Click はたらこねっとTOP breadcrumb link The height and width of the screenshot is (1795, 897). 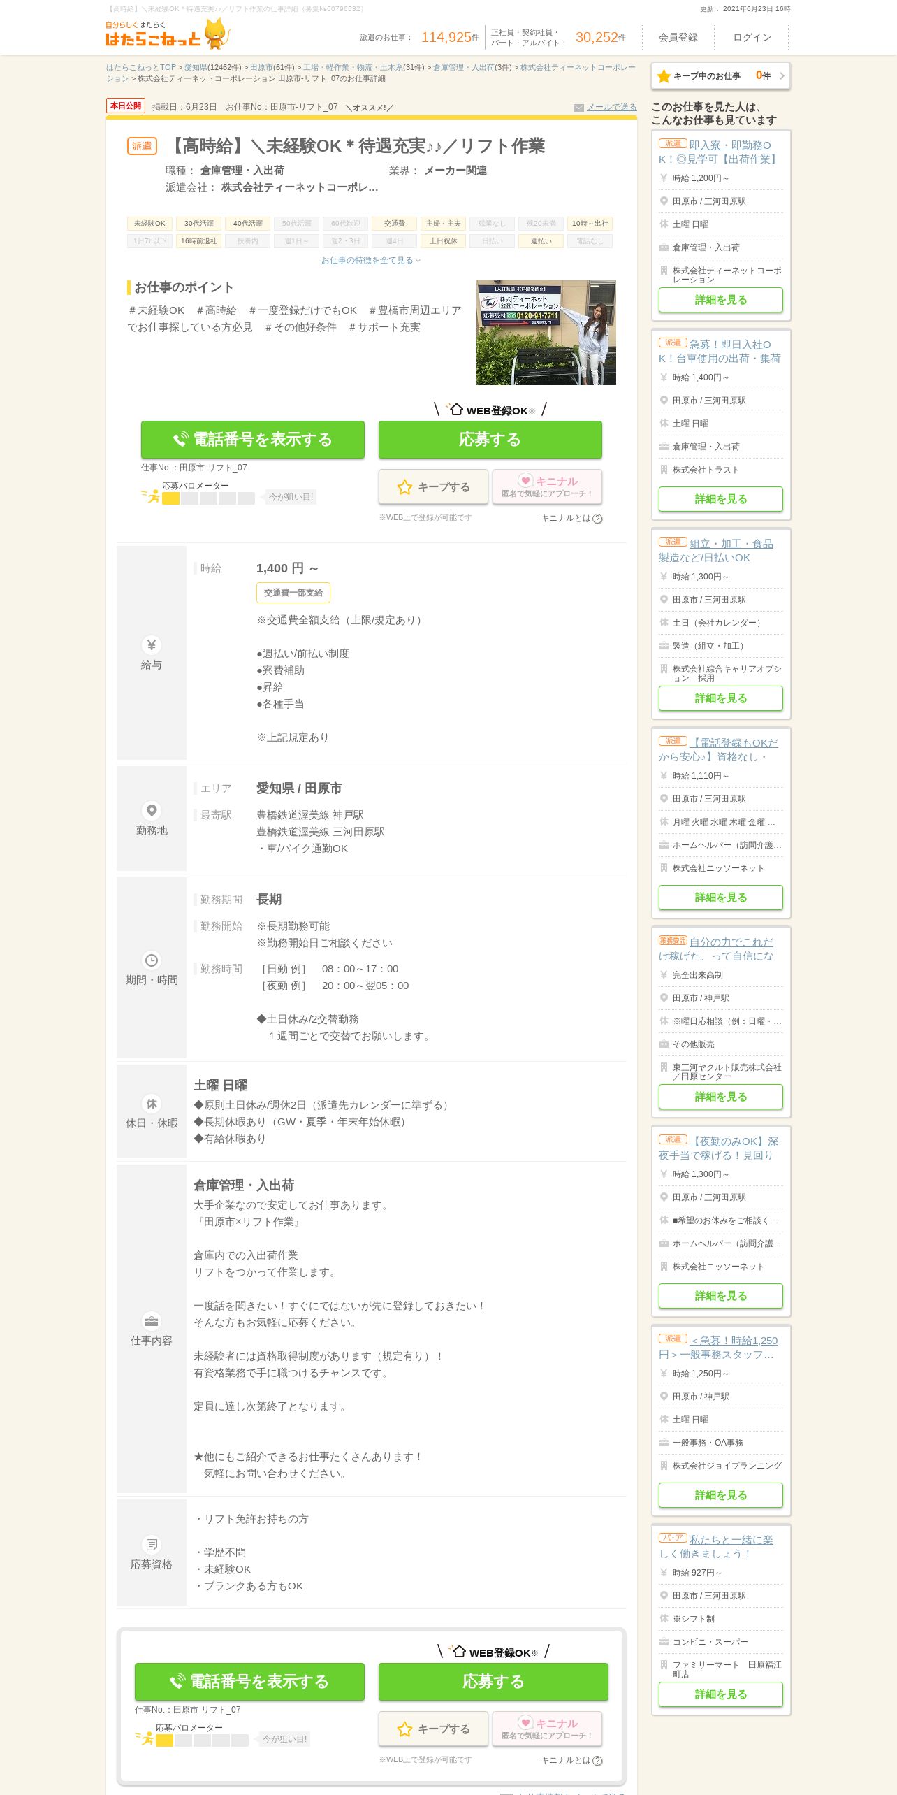(x=141, y=68)
